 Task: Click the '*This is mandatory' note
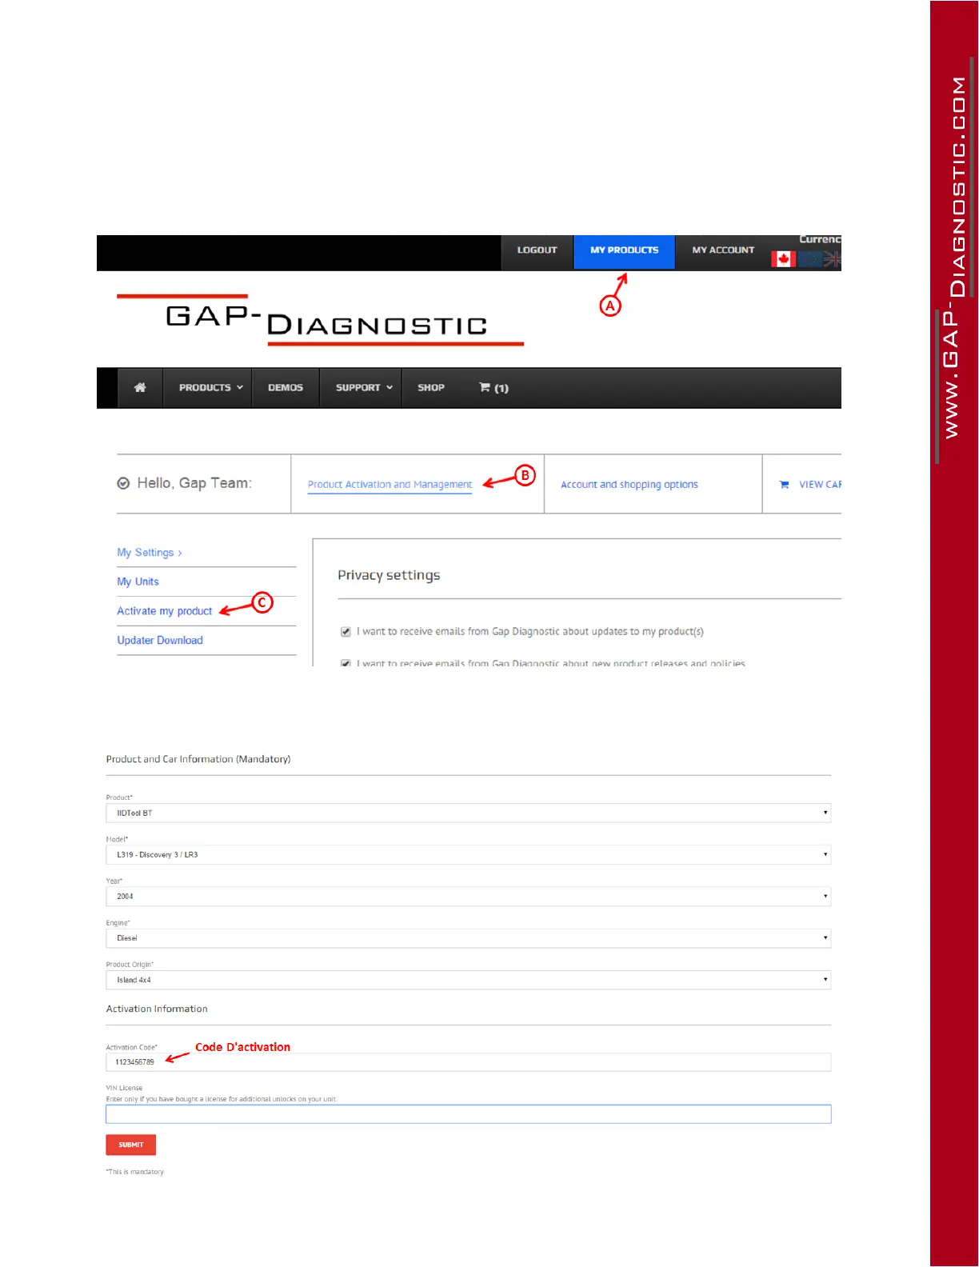(135, 1172)
